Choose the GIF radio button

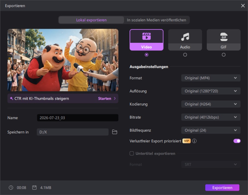(224, 55)
